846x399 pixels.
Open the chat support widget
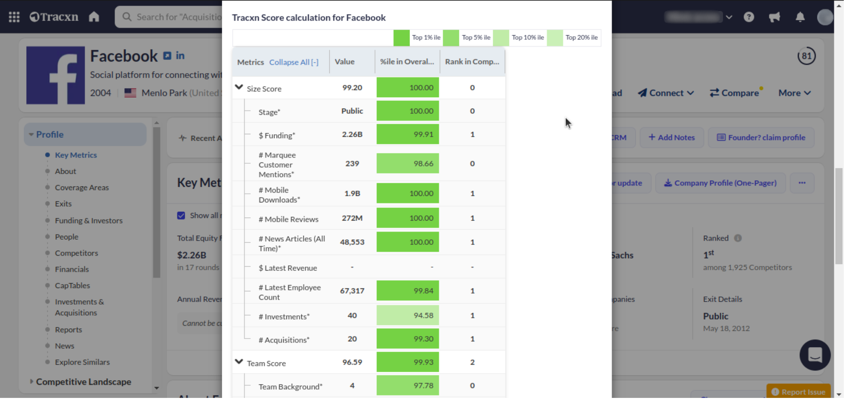[x=815, y=355]
